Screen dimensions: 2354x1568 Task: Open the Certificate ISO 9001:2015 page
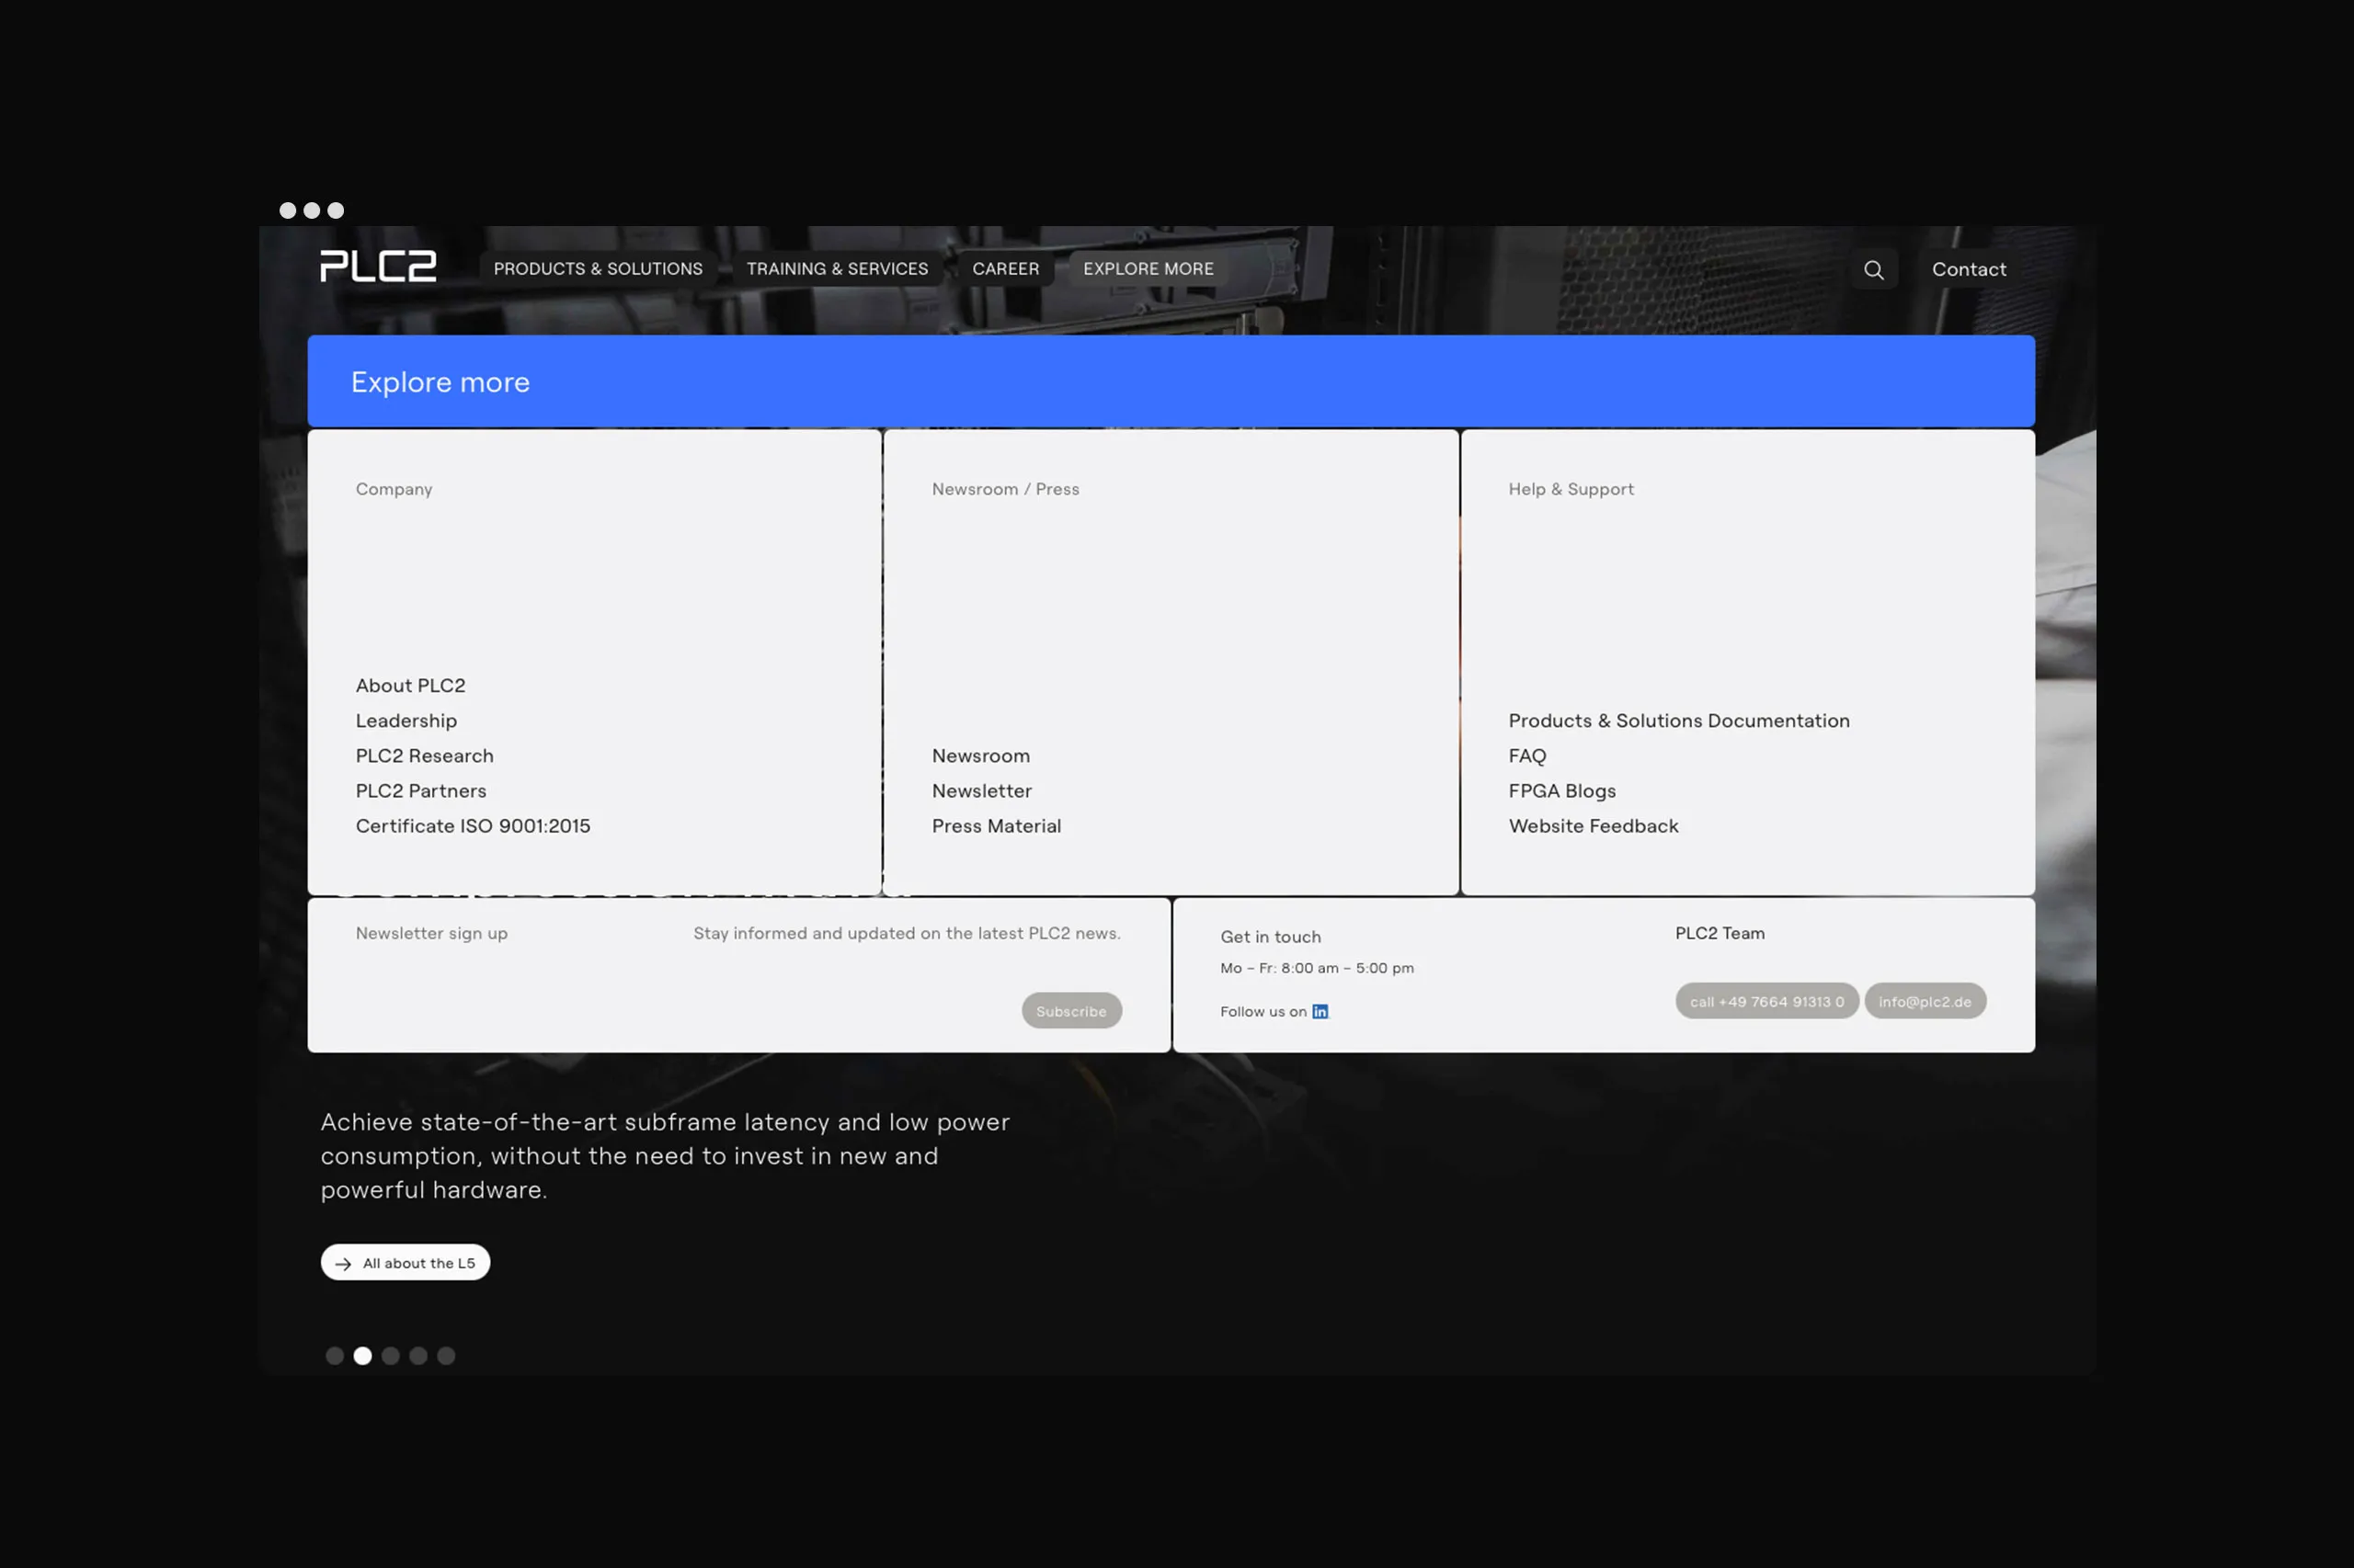pyautogui.click(x=474, y=825)
